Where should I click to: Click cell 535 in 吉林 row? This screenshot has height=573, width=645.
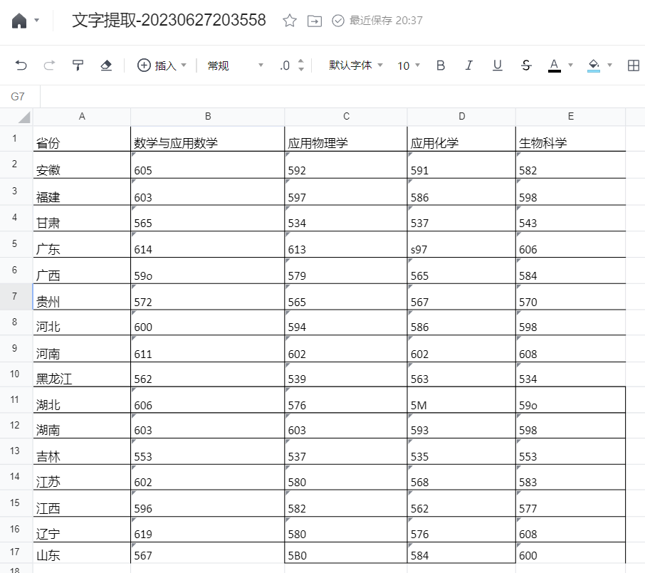[x=461, y=452]
